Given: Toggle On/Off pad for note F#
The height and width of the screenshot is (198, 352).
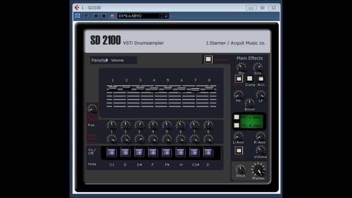Looking at the screenshot, I should point(167,152).
